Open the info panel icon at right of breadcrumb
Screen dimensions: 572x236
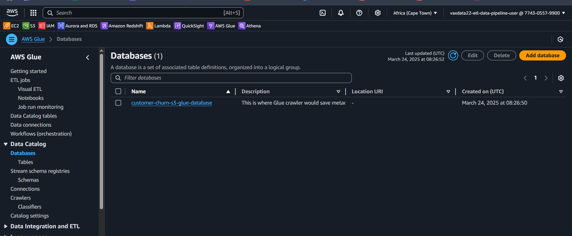560,39
